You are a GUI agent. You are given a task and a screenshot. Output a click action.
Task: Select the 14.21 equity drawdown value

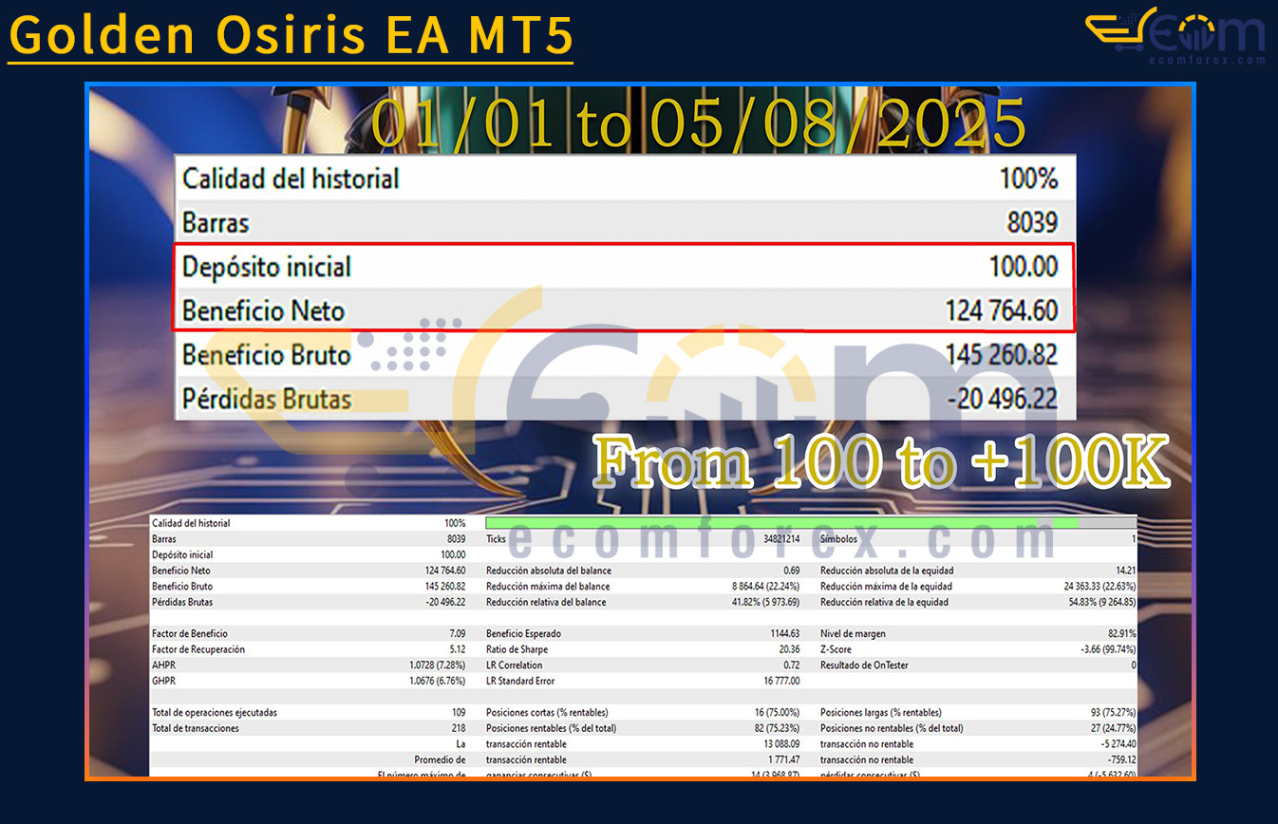coord(1126,571)
